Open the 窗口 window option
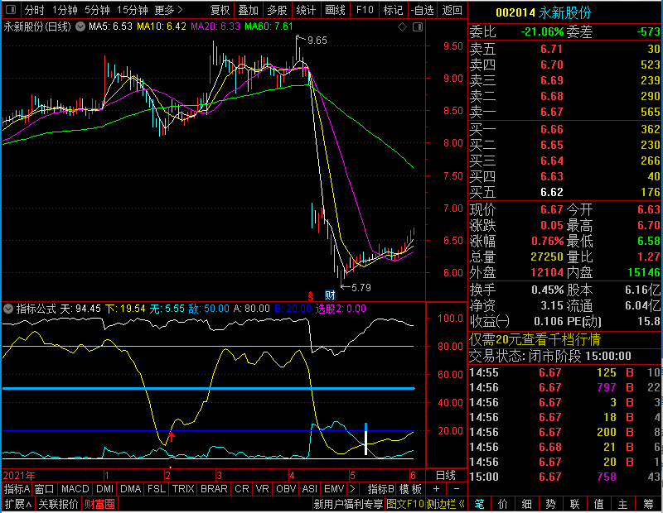 pos(45,489)
